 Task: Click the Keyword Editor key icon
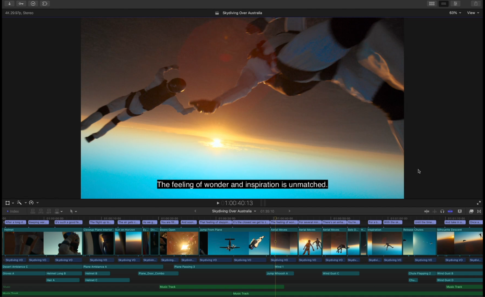pyautogui.click(x=21, y=3)
